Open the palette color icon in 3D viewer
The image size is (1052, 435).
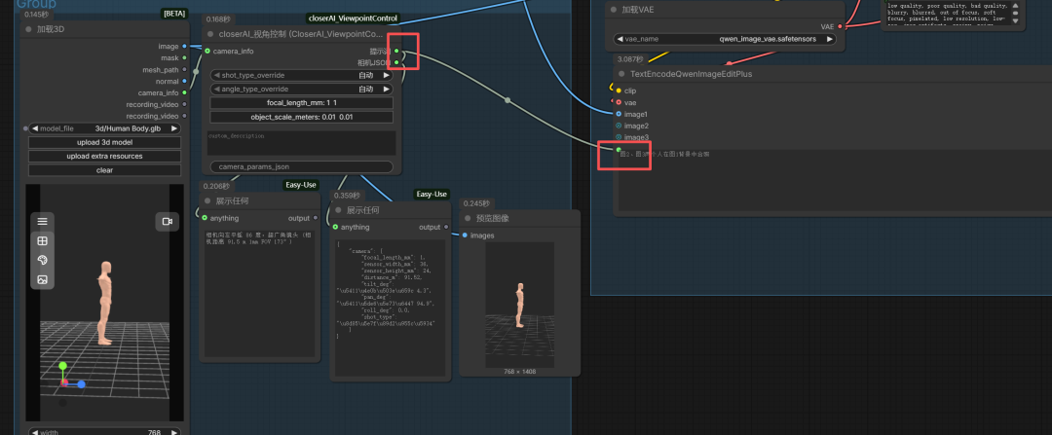42,260
